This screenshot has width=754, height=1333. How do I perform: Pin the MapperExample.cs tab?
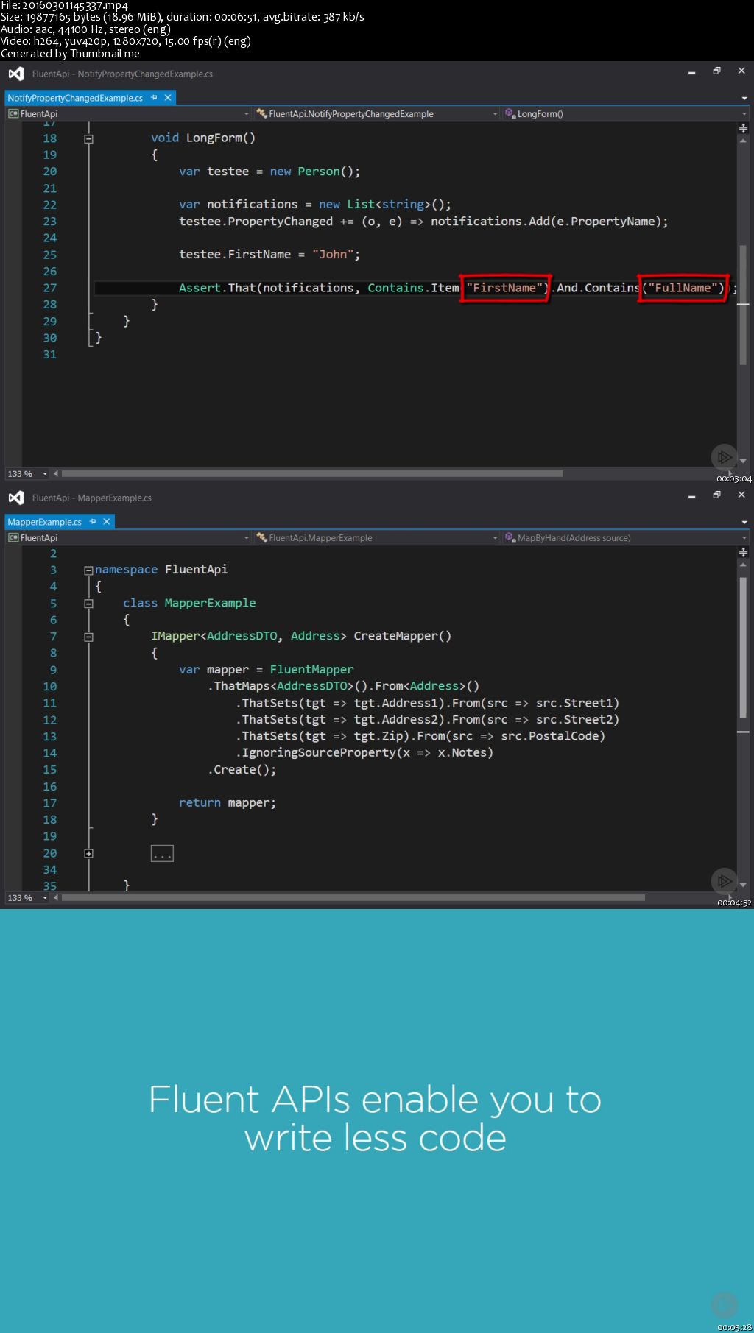[x=93, y=521]
